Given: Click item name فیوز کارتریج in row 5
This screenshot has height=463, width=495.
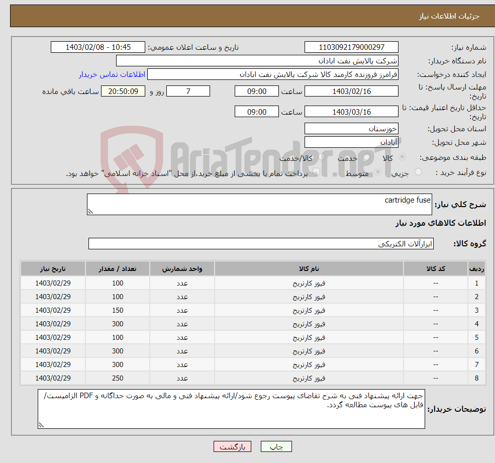Looking at the screenshot, I should [309, 338].
